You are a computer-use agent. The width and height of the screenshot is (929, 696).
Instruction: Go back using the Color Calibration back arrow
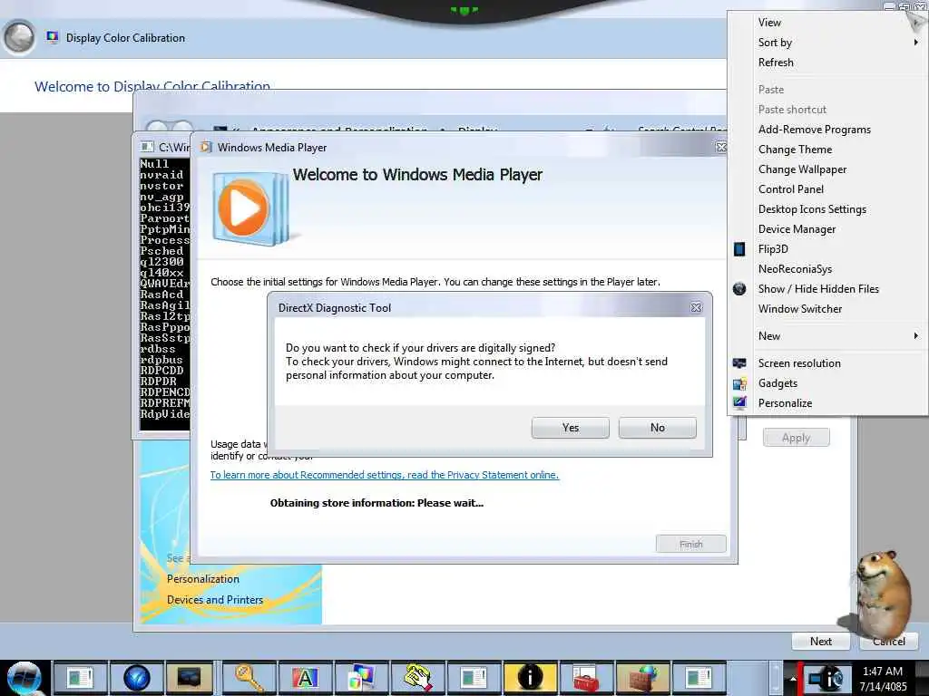[x=19, y=37]
